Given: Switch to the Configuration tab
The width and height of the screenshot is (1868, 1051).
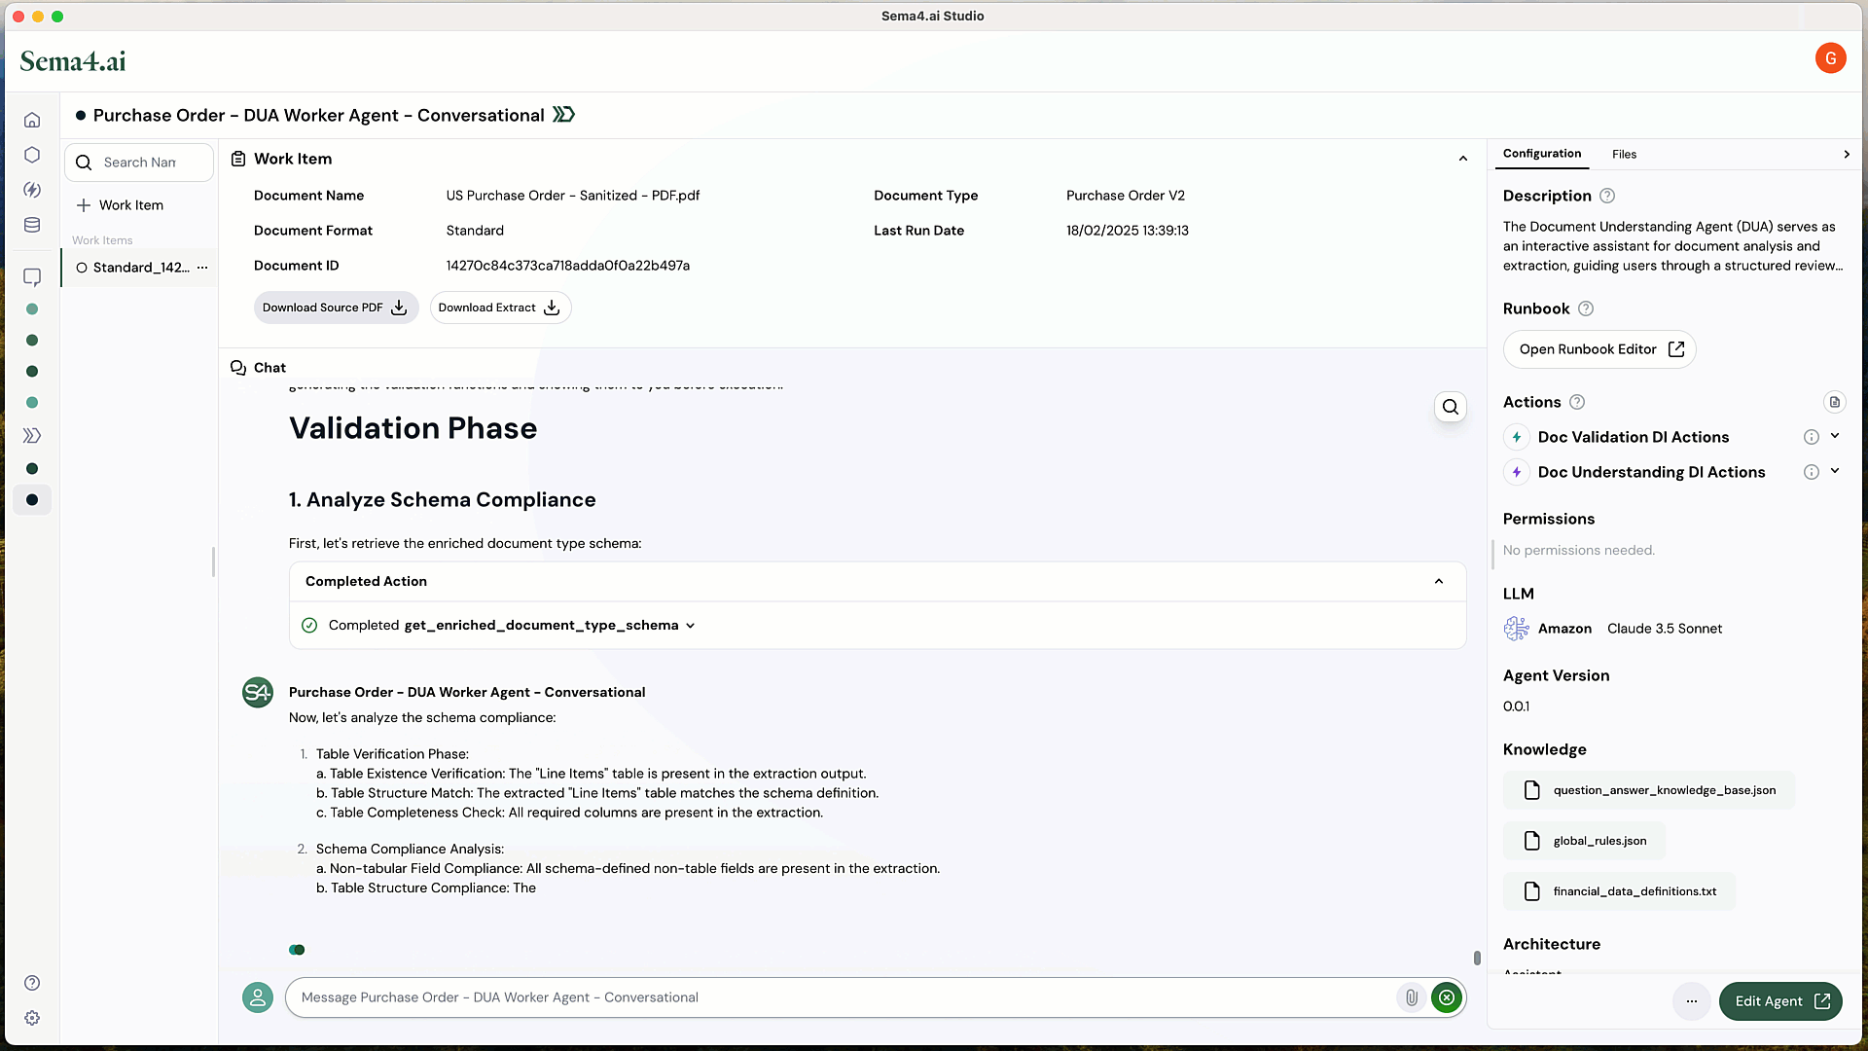Looking at the screenshot, I should [1541, 154].
